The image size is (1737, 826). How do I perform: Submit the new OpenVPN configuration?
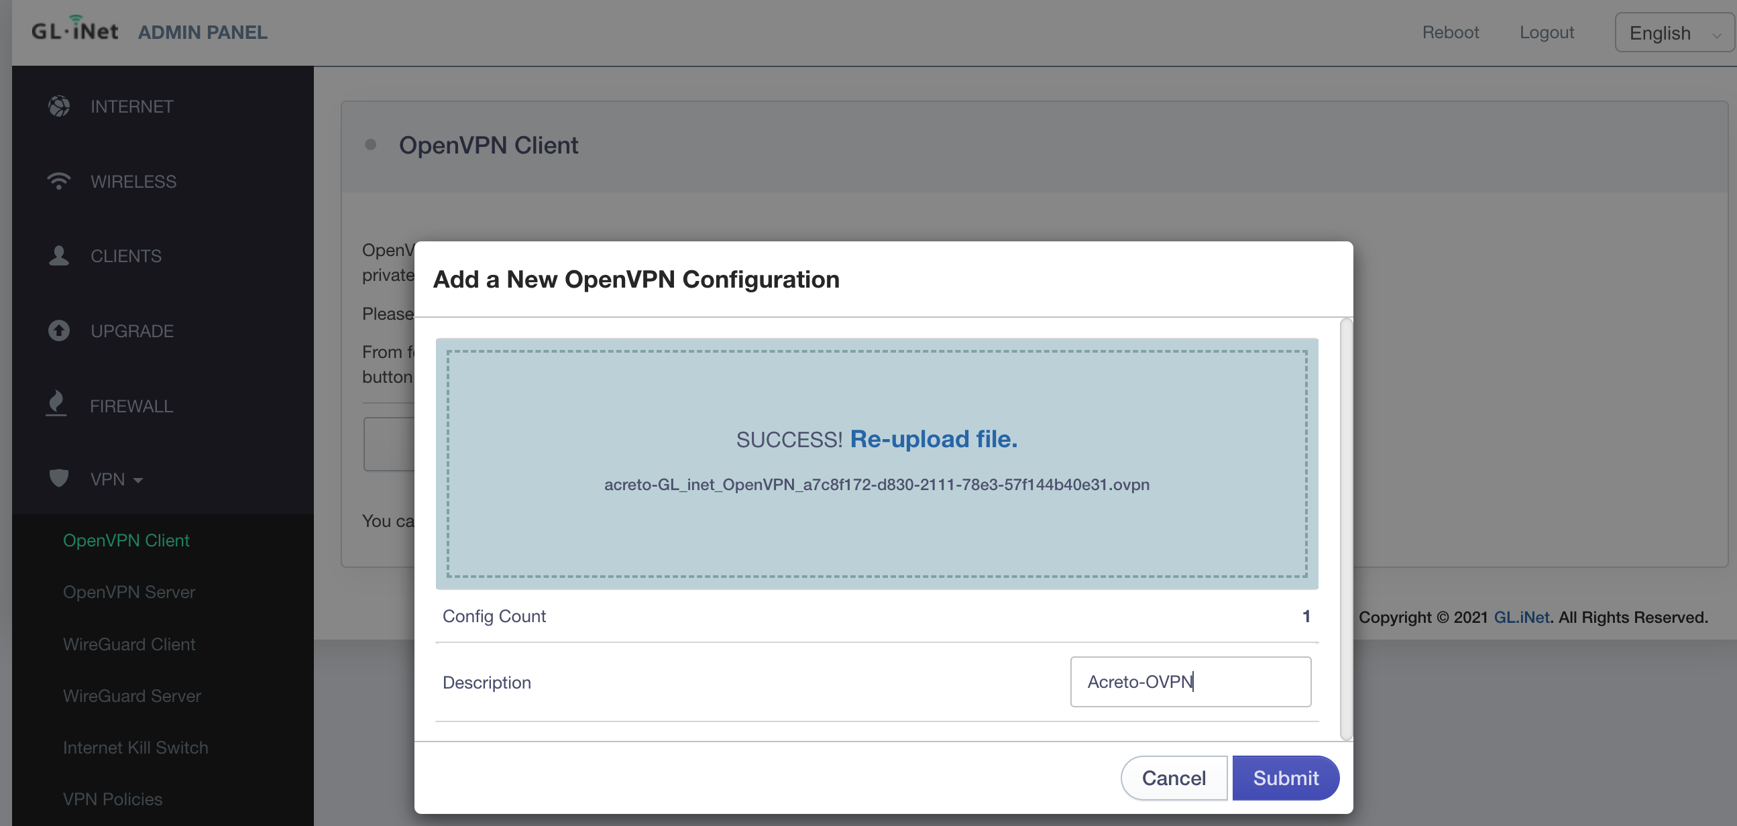tap(1285, 778)
